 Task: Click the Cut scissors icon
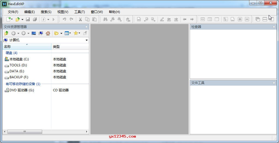(80, 19)
